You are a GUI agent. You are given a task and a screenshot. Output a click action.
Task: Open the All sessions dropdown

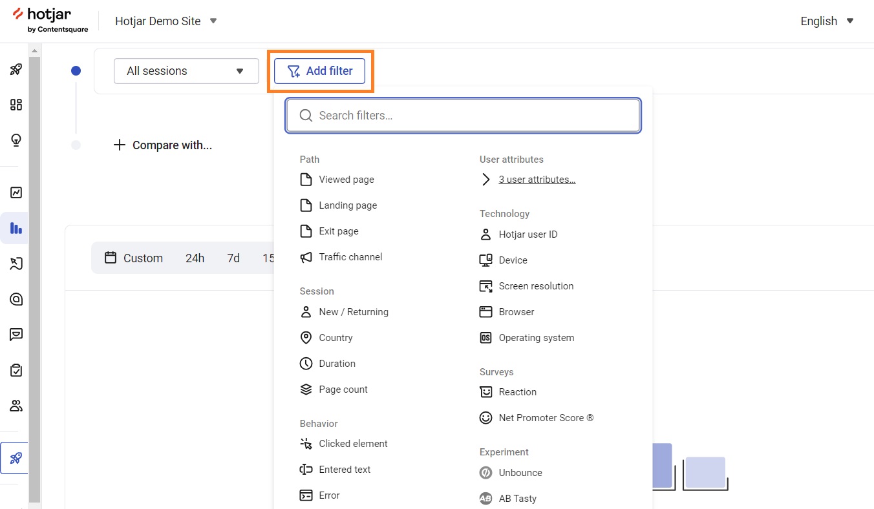(186, 71)
